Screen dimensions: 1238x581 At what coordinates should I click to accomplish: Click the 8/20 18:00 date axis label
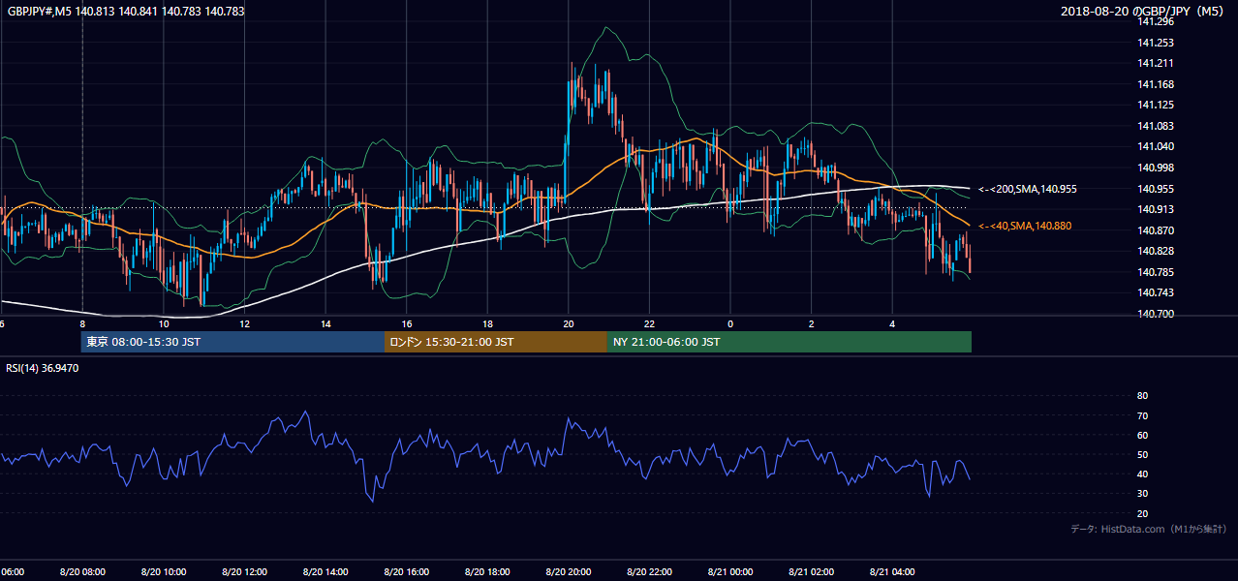tap(486, 571)
